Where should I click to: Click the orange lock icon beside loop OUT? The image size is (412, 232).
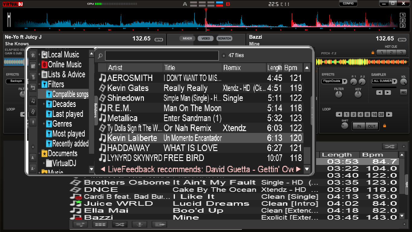(x=384, y=126)
